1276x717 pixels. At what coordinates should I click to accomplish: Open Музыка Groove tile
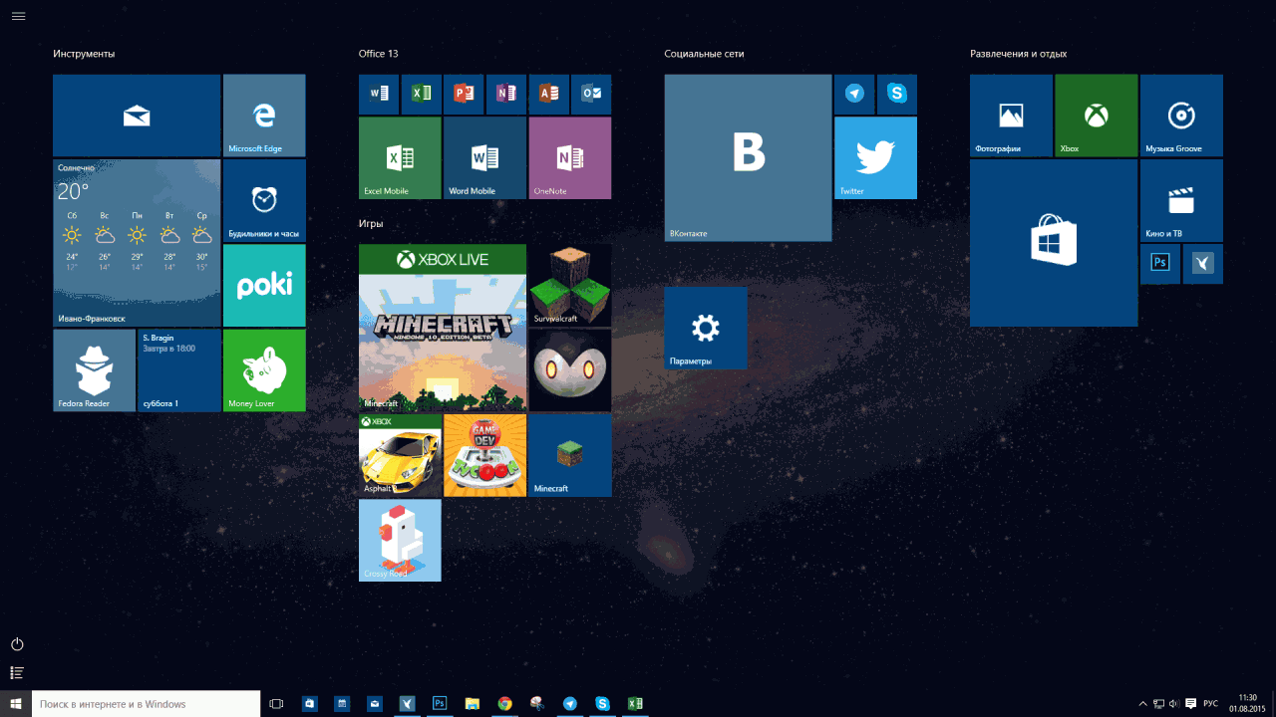(x=1181, y=116)
